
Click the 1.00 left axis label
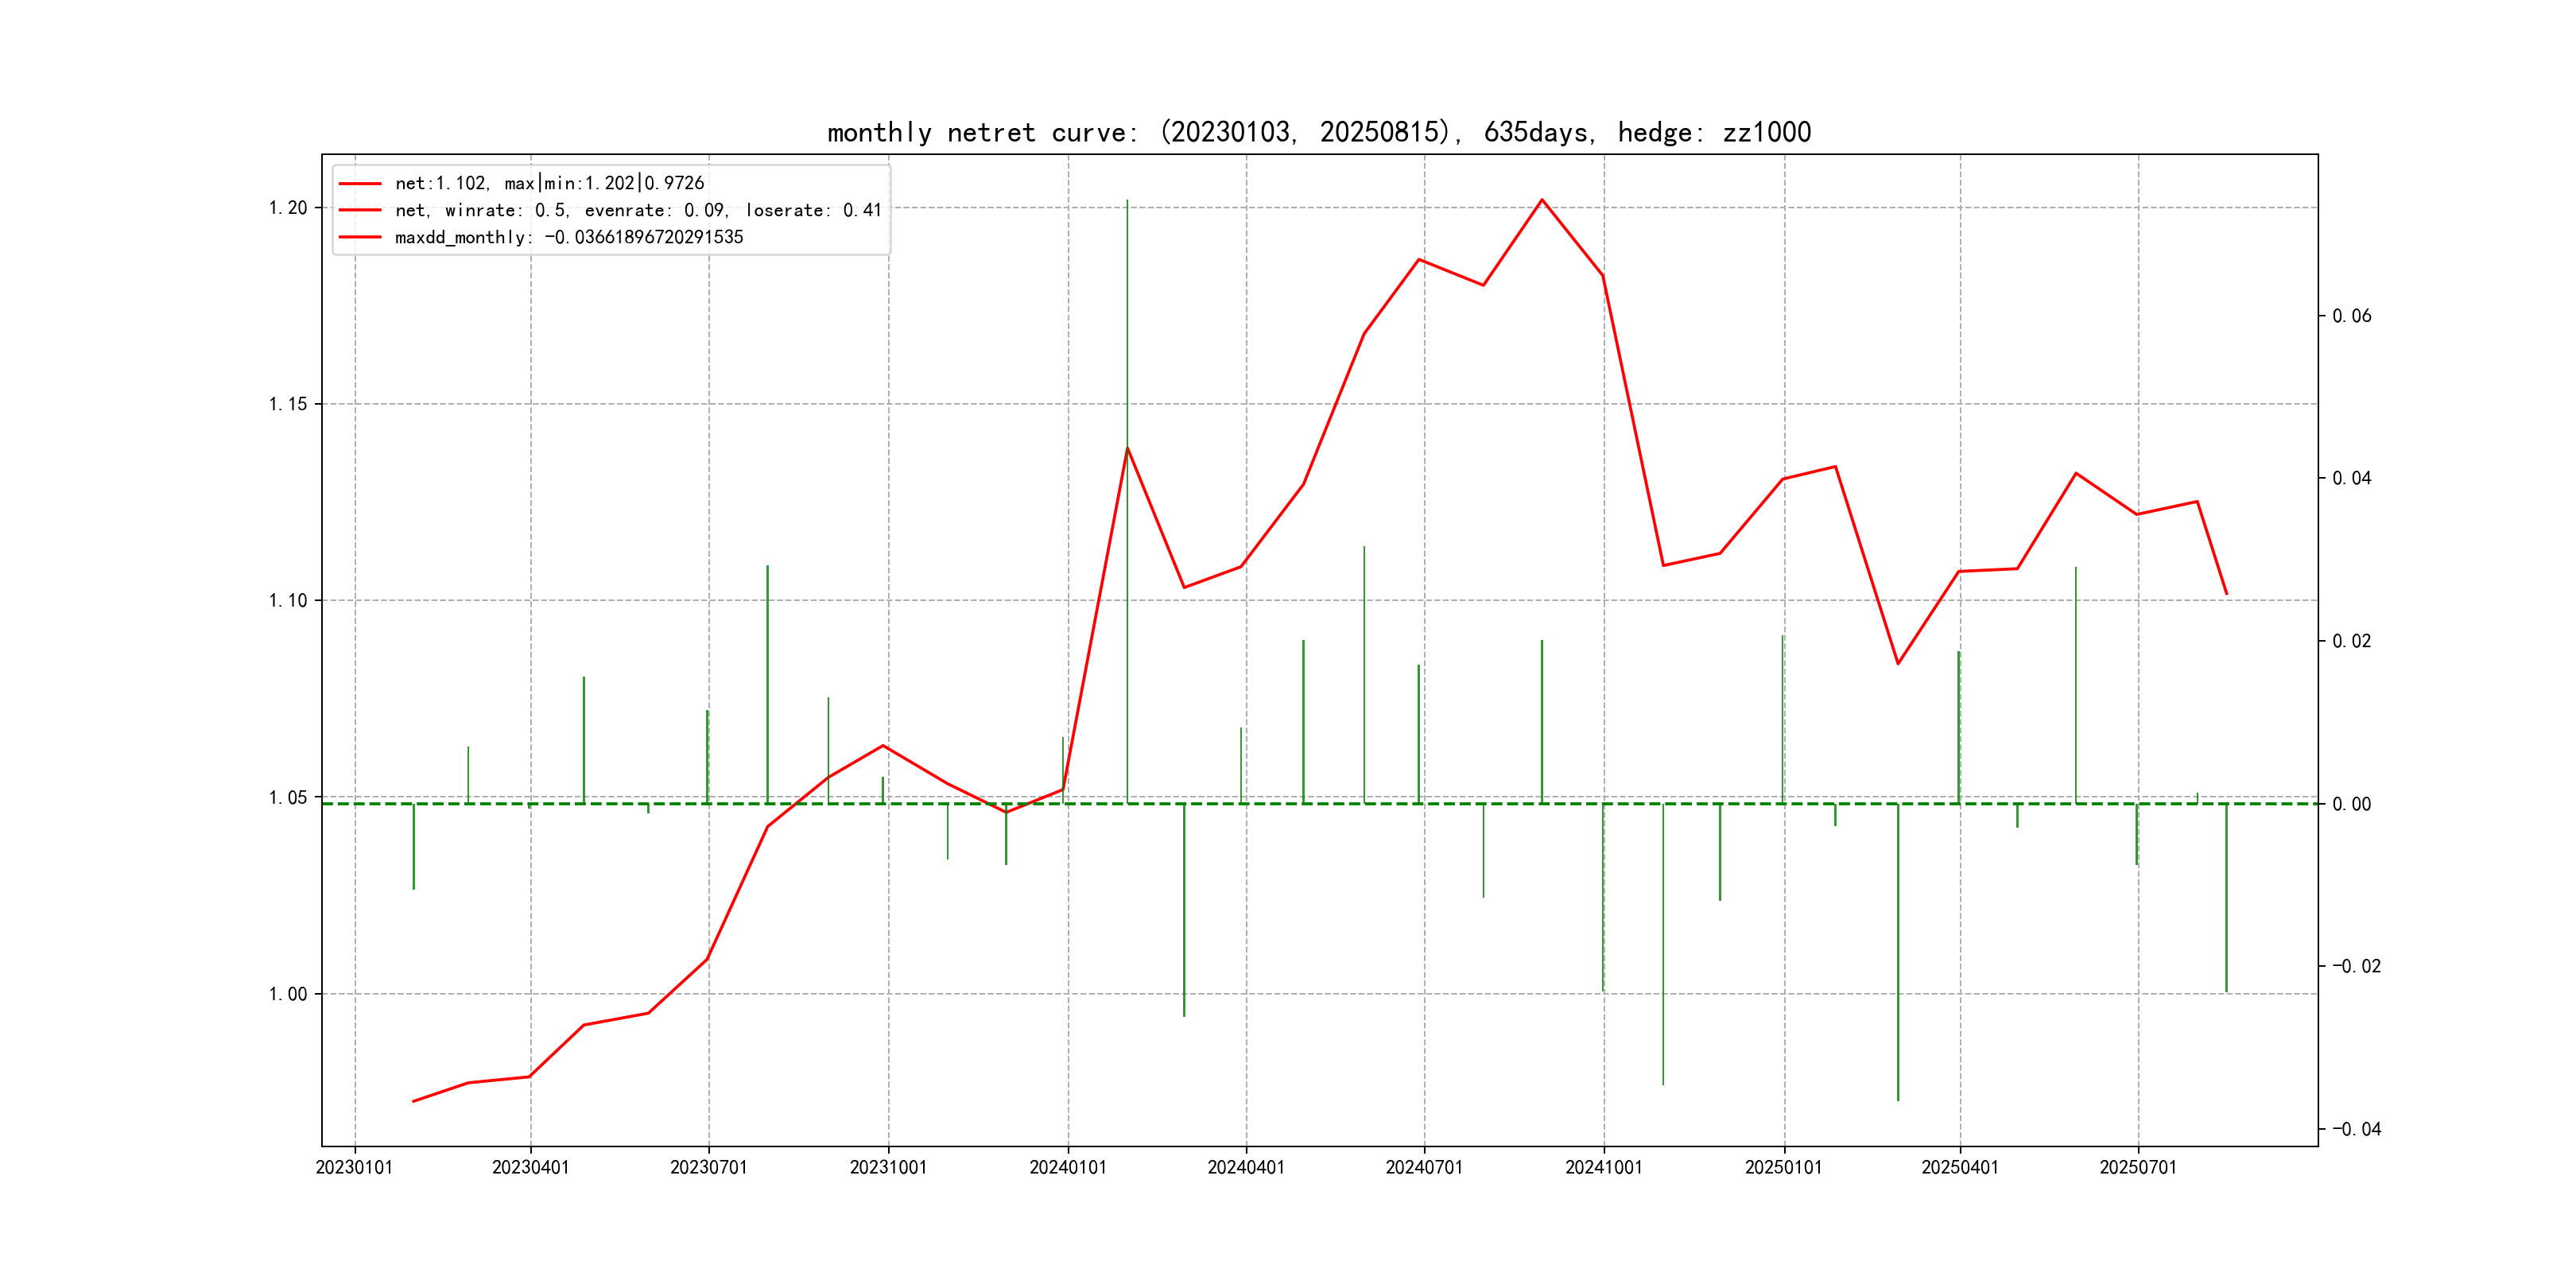point(288,994)
